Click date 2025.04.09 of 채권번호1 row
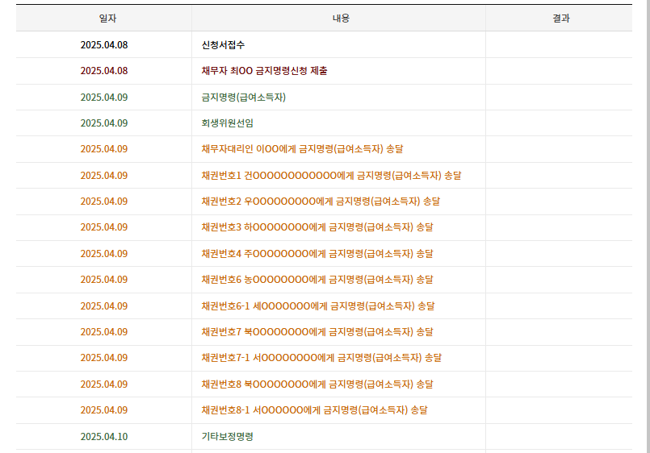The image size is (650, 453). point(104,176)
